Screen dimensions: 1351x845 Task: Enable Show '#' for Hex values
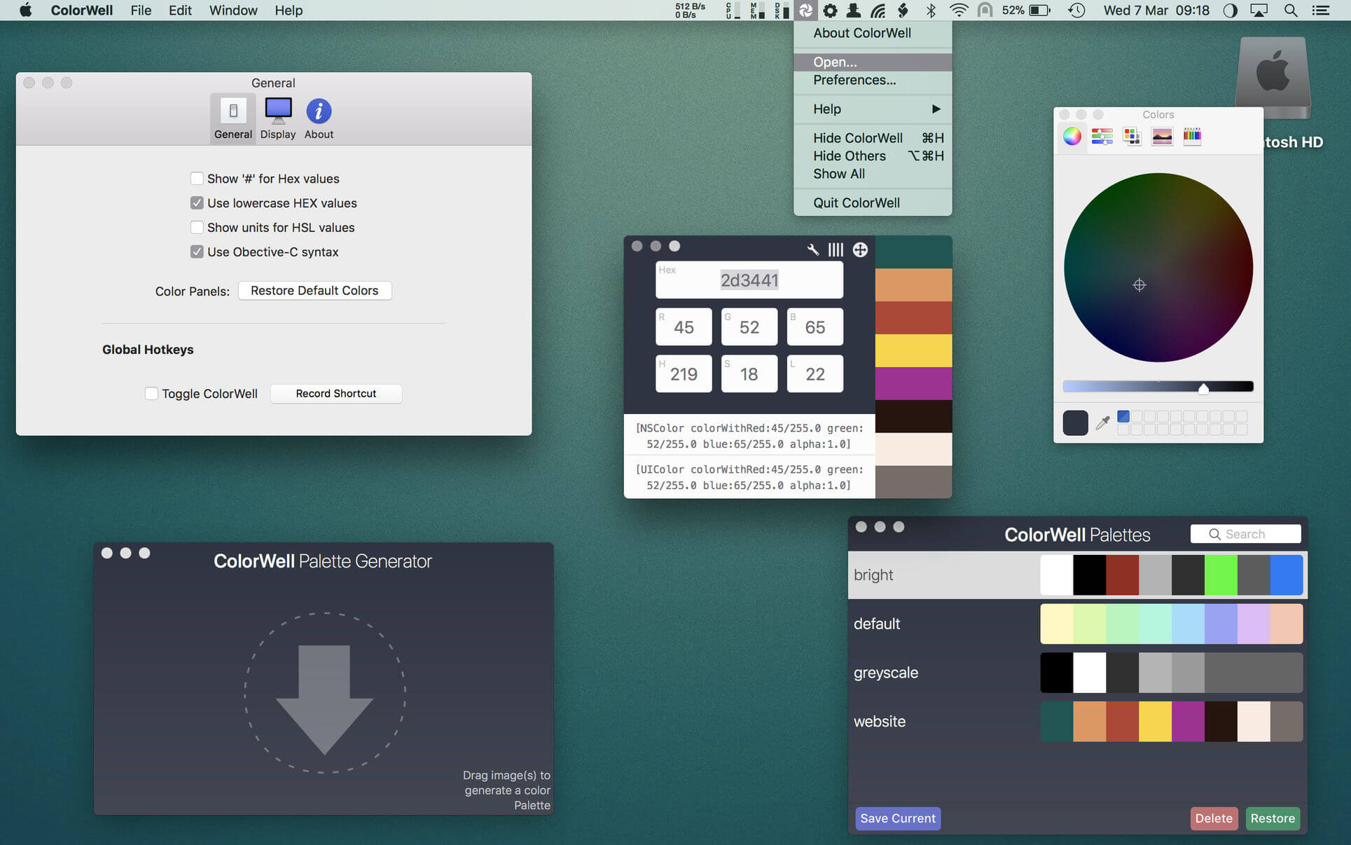click(x=197, y=179)
